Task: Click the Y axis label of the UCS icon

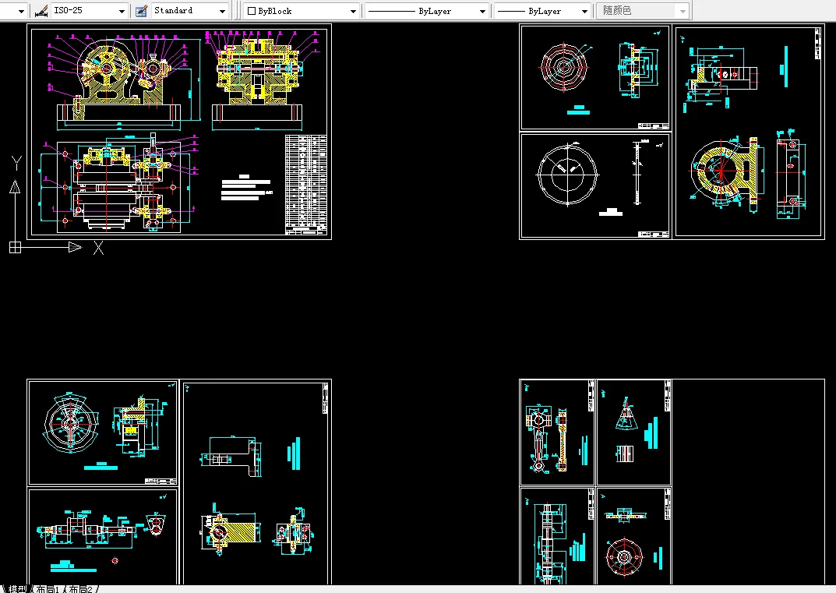Action: pos(16,163)
